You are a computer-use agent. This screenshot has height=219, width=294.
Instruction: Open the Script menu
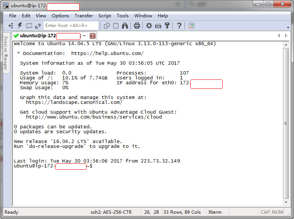[105, 16]
